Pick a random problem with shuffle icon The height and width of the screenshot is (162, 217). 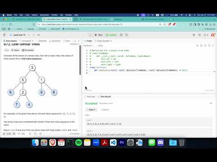(x=38, y=35)
